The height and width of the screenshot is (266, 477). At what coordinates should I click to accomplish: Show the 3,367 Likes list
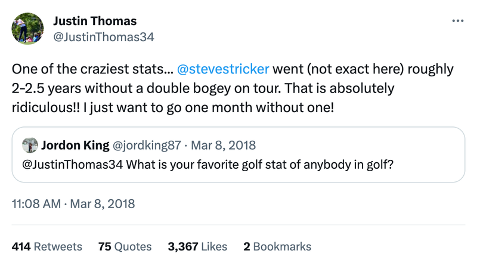197,246
